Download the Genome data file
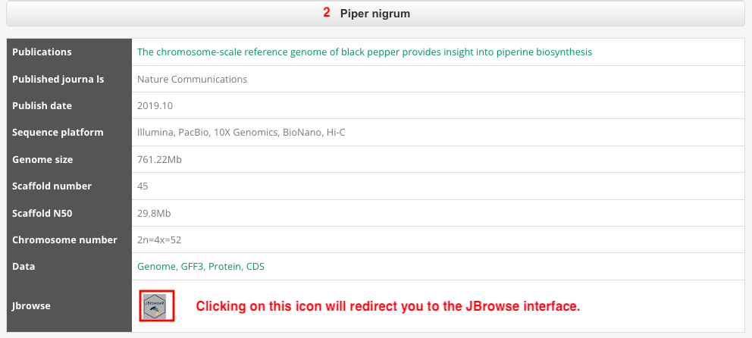This screenshot has height=338, width=752. tap(156, 267)
